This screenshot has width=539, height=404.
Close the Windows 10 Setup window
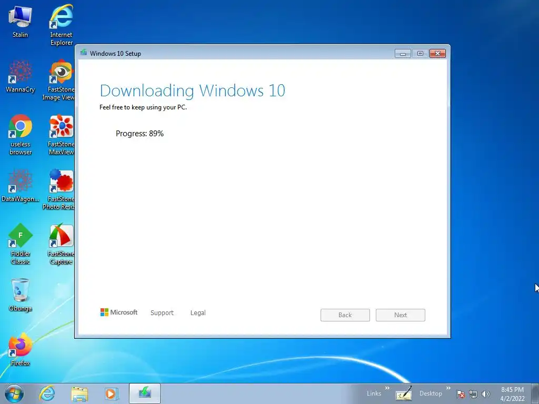(x=437, y=54)
